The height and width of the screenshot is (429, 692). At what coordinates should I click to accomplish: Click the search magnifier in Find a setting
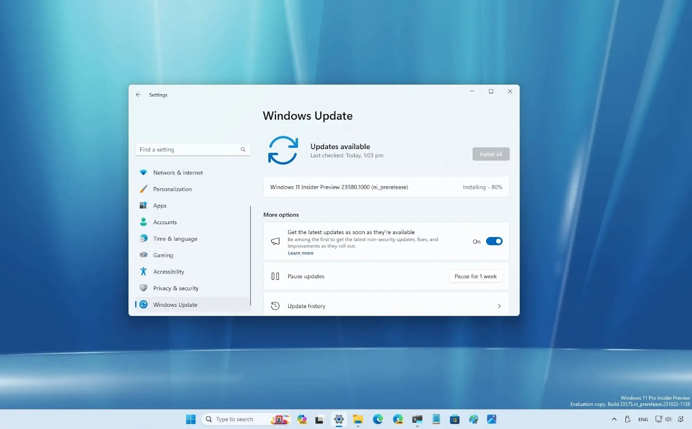(243, 149)
